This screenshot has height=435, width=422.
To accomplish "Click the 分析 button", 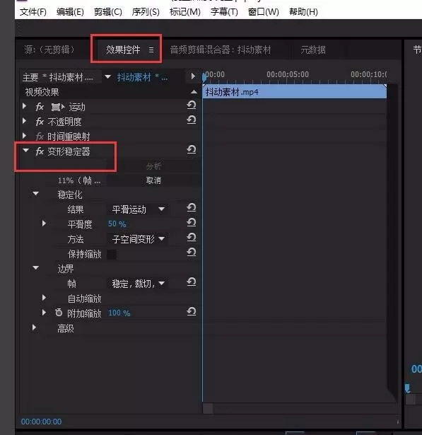I will click(x=153, y=166).
